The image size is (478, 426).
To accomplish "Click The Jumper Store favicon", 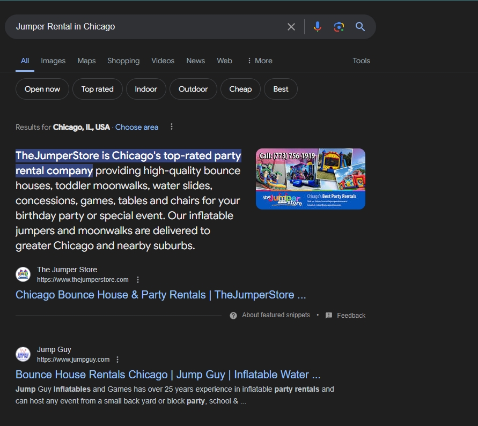I will click(x=23, y=274).
